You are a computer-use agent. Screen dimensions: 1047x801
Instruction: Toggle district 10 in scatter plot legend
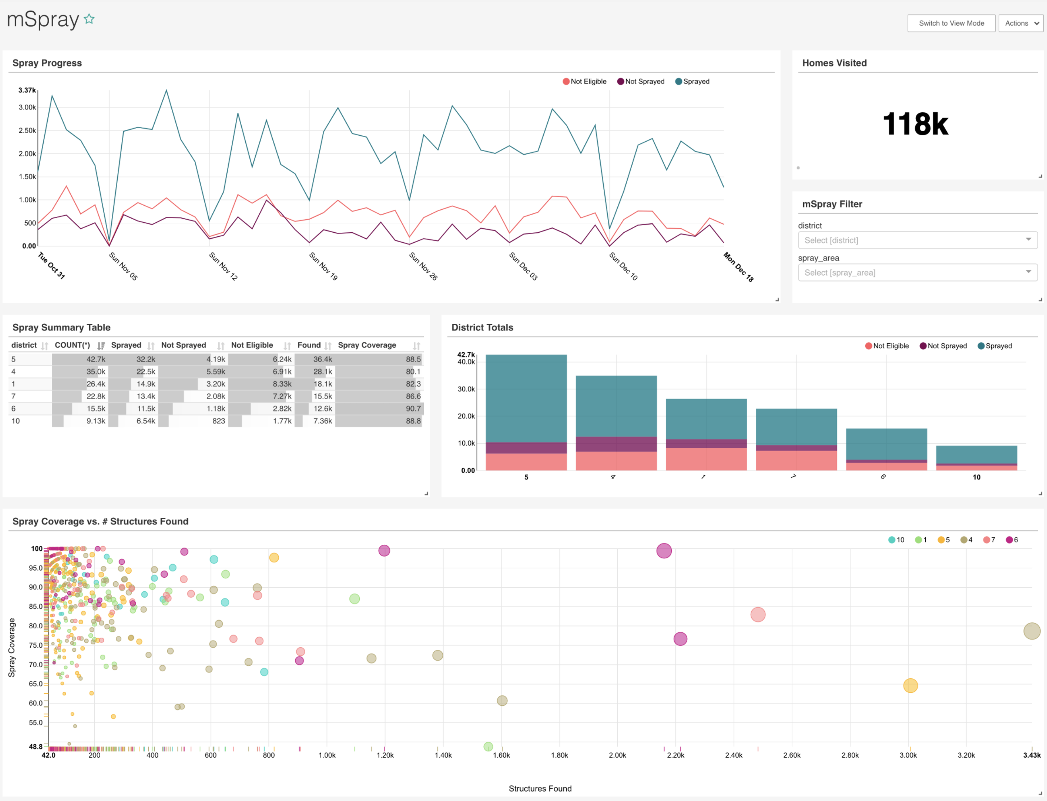click(x=896, y=540)
